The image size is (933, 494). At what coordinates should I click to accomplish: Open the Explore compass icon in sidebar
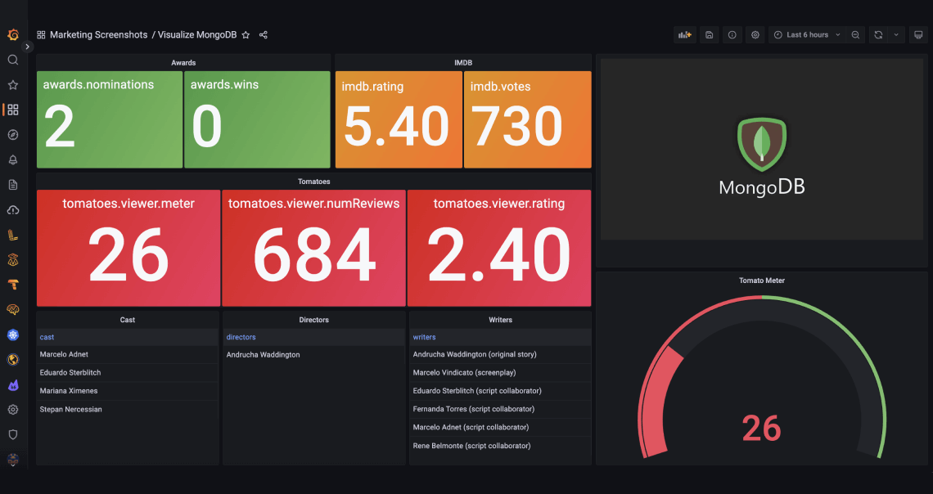click(11, 134)
